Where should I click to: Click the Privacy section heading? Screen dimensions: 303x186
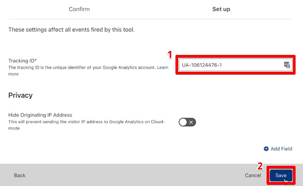[21, 95]
